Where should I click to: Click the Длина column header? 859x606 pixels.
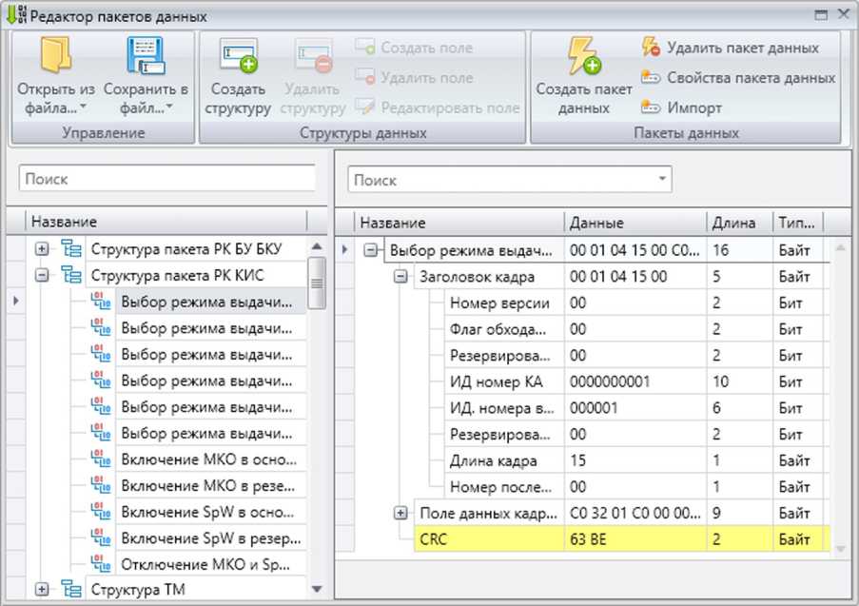pos(738,223)
